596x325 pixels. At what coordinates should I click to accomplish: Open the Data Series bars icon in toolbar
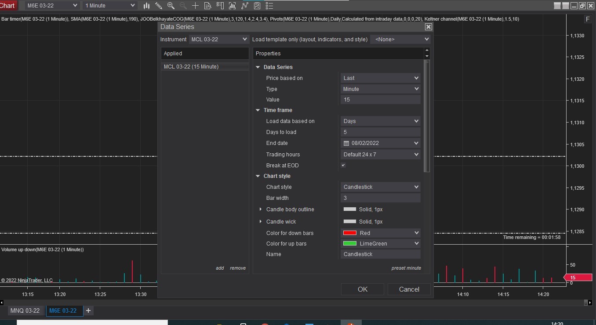[147, 6]
